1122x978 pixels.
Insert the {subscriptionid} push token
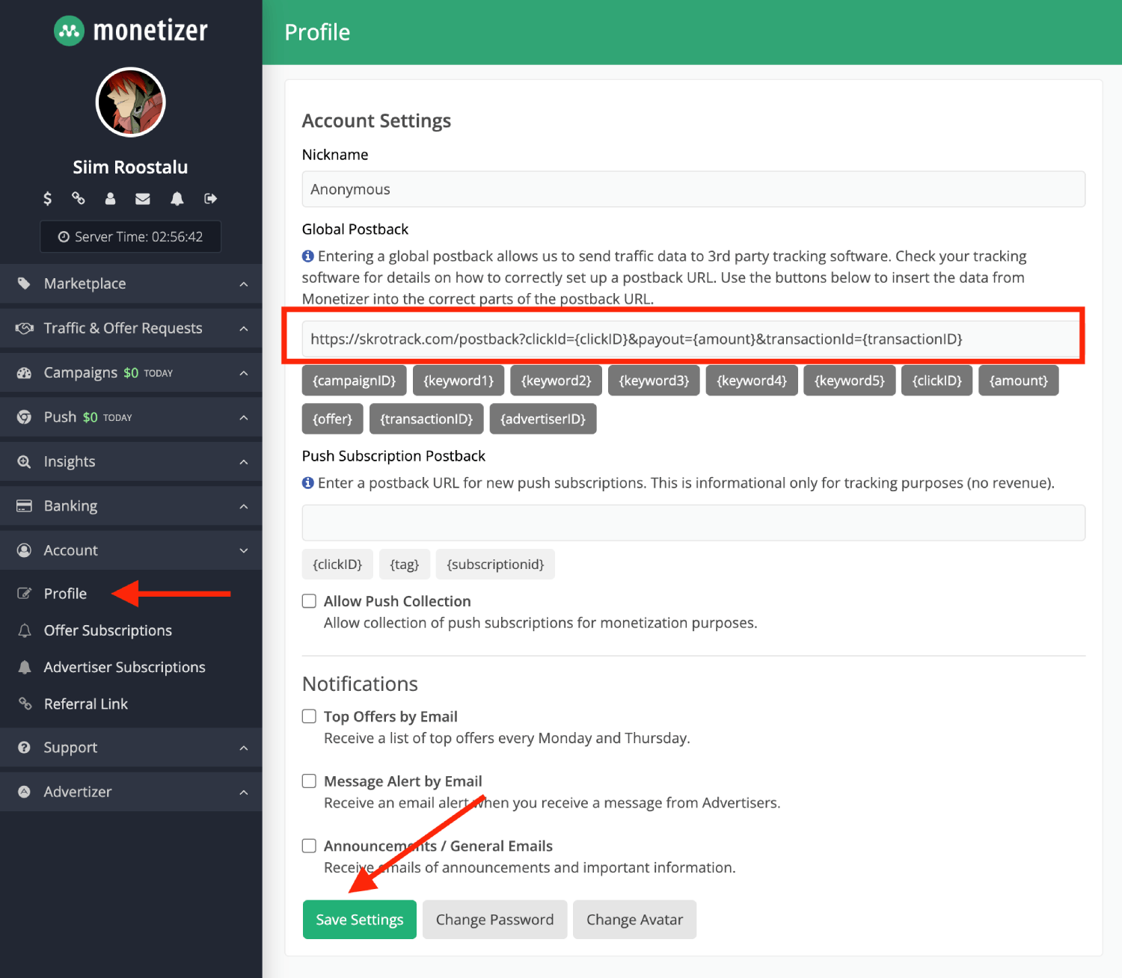(x=495, y=565)
